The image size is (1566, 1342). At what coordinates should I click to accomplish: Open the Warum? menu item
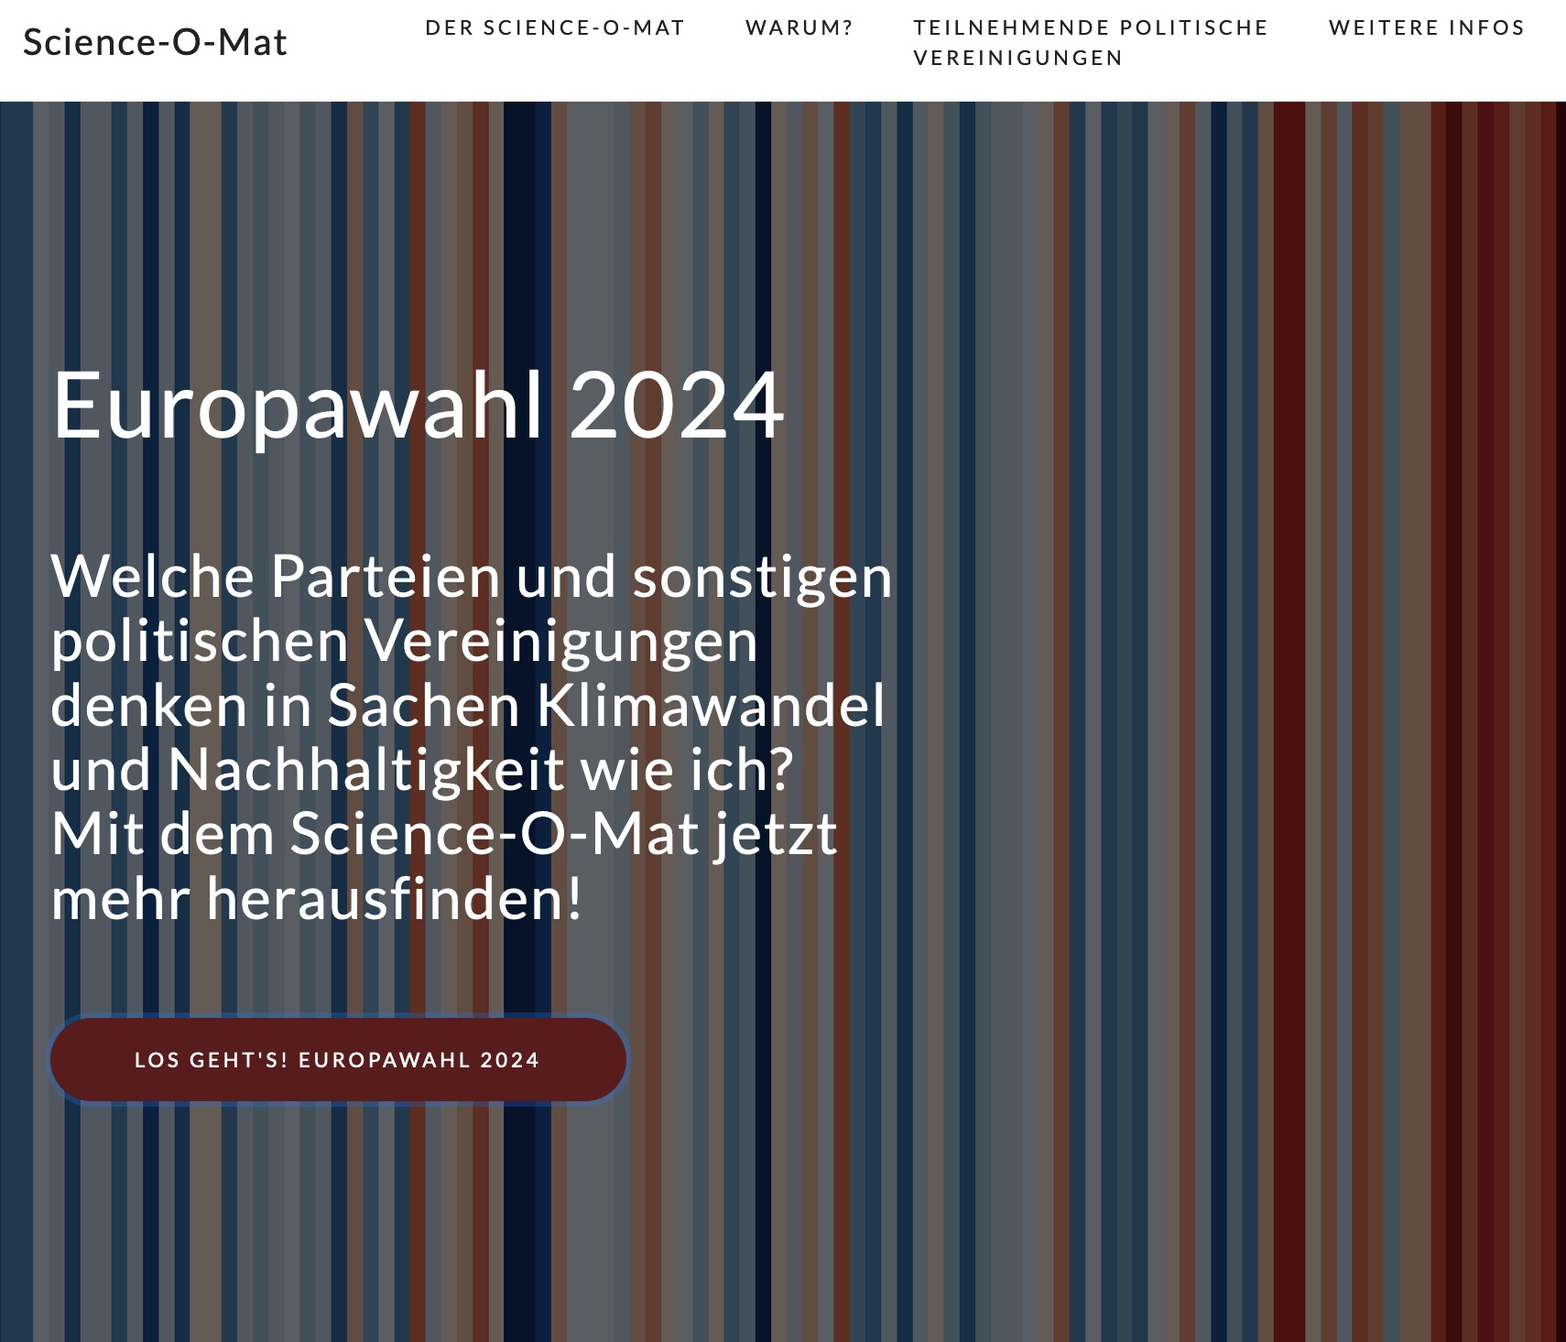[x=799, y=27]
